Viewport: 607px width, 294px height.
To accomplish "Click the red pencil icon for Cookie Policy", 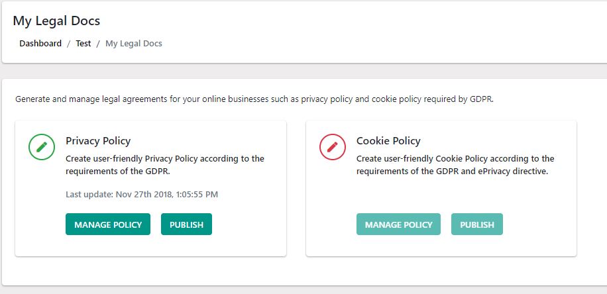I will 333,147.
